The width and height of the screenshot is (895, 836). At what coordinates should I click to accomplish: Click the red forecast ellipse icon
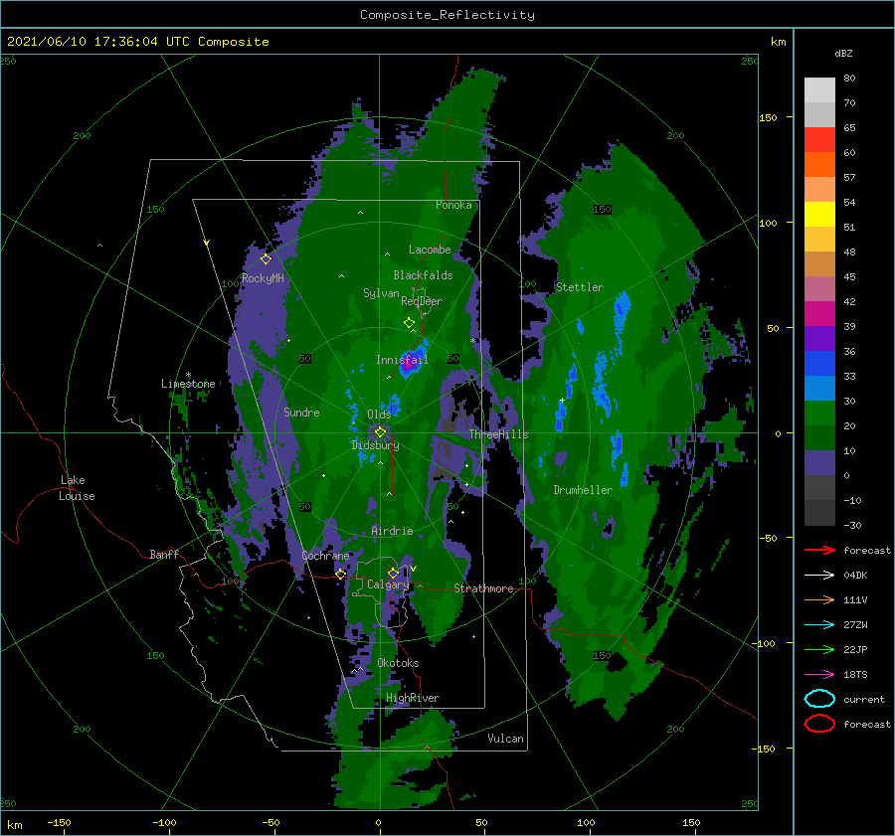click(819, 724)
